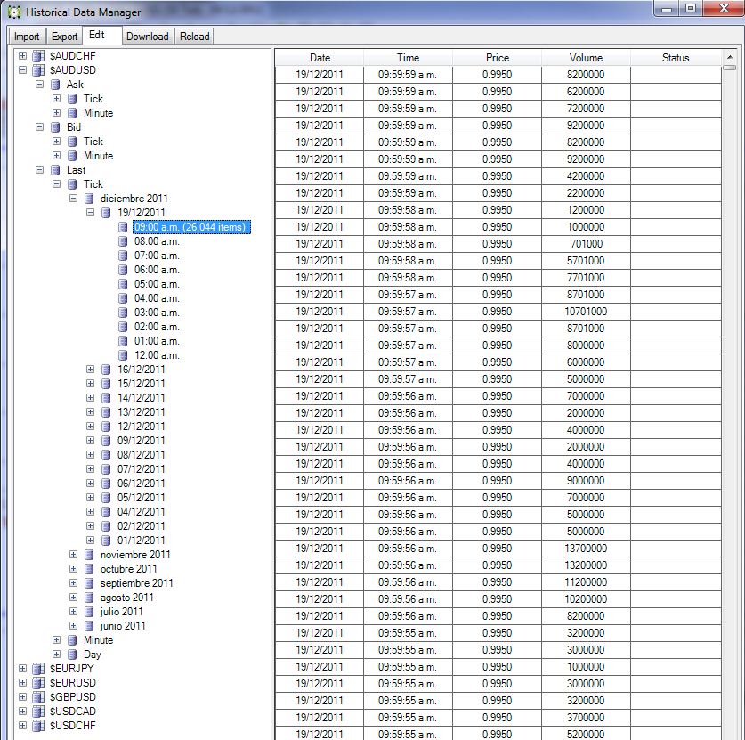Click the Ask database icon
Viewport: 745px width, 740px height.
[x=55, y=85]
